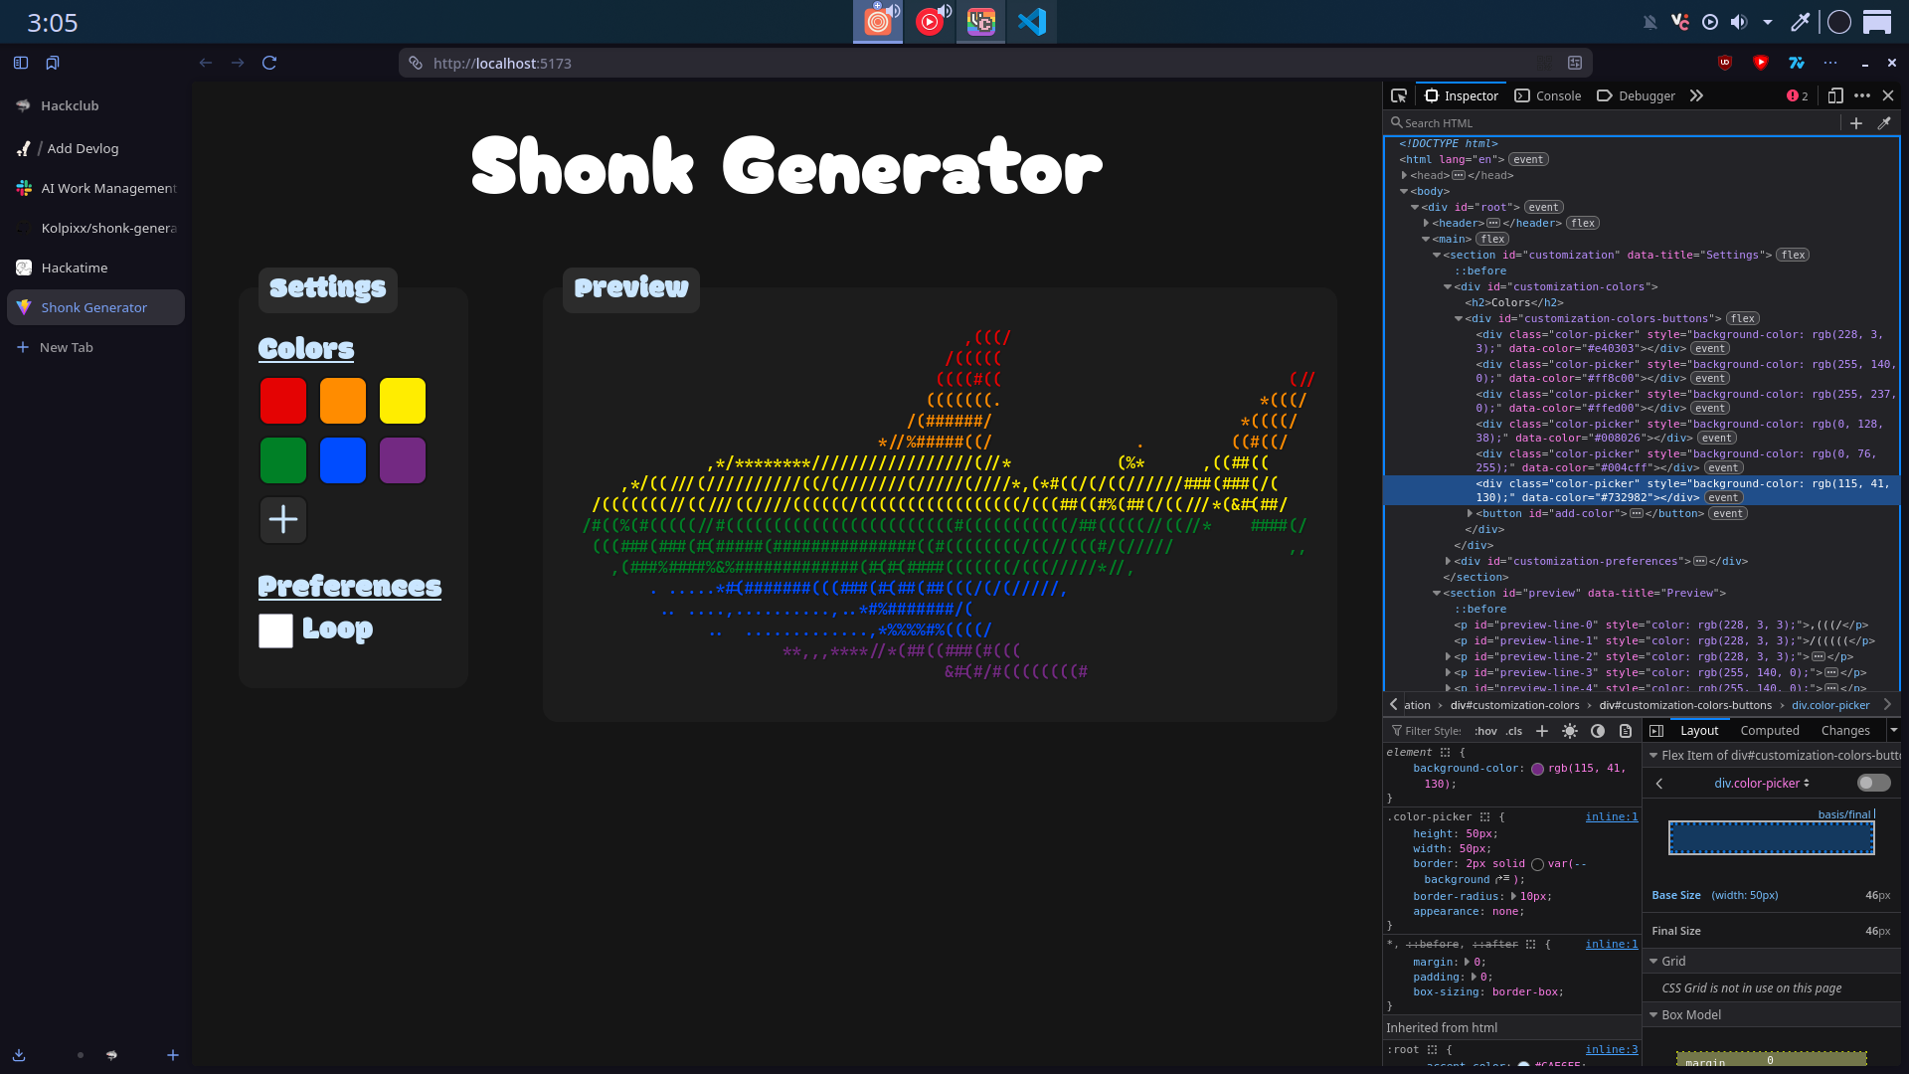The width and height of the screenshot is (1909, 1074).
Task: Toggle print media simulation icon
Action: coord(1626,731)
